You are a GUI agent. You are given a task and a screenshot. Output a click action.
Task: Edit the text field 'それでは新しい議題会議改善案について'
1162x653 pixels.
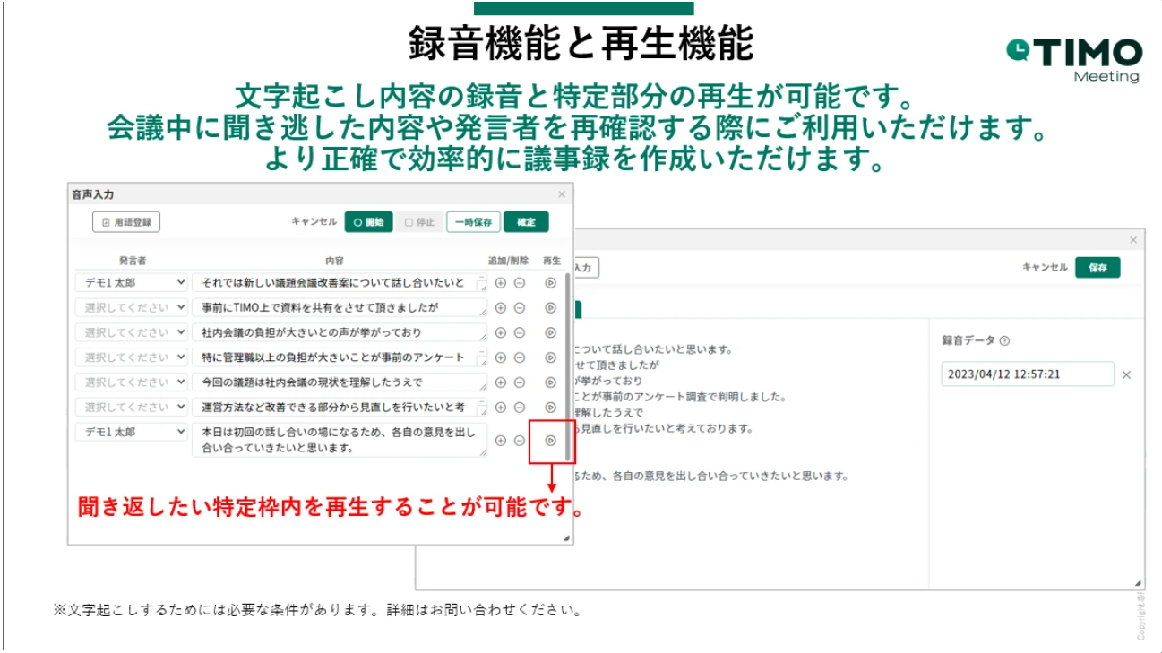(x=340, y=283)
